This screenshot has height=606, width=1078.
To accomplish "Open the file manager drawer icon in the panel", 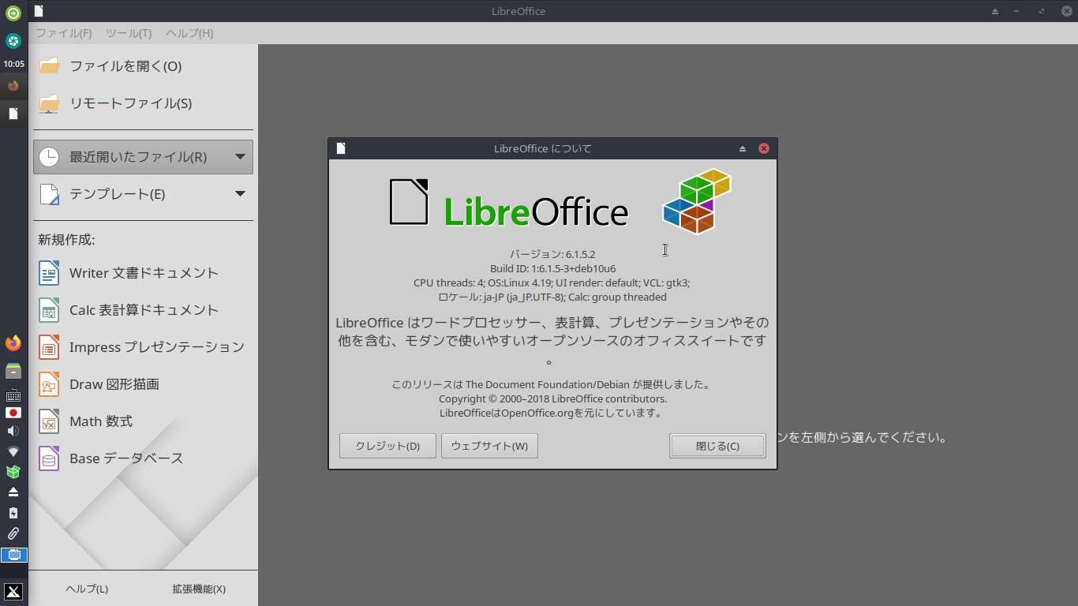I will (x=13, y=371).
